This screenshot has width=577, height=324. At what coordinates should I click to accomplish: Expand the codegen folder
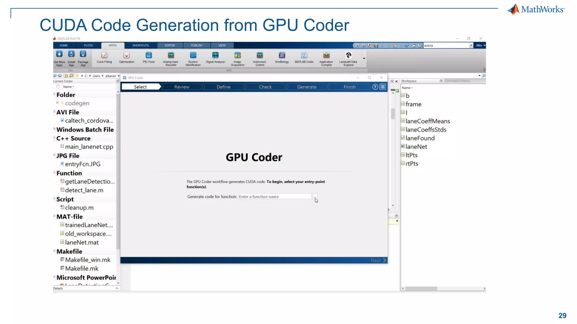coord(57,103)
